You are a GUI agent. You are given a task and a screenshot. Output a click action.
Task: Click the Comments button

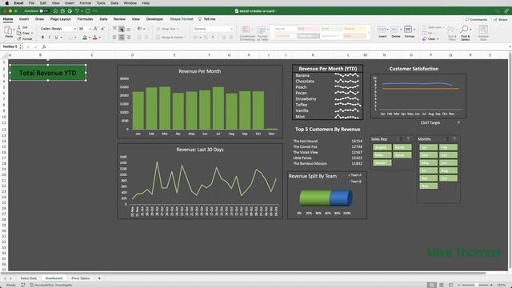[477, 19]
